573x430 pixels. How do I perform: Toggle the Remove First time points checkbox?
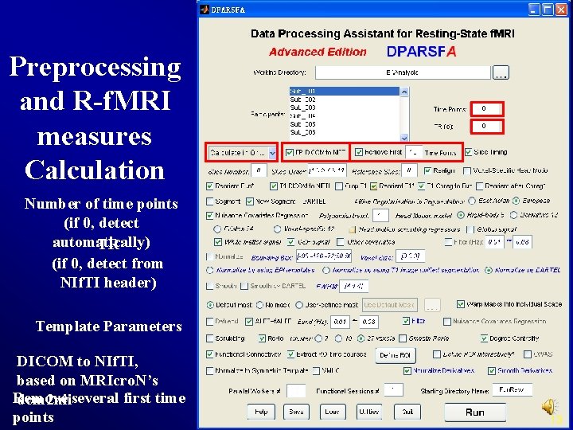coord(359,152)
